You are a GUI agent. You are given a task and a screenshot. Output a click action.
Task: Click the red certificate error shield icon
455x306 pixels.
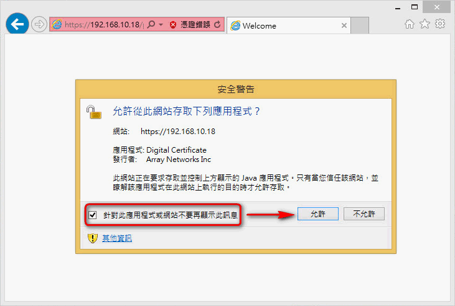pos(173,25)
